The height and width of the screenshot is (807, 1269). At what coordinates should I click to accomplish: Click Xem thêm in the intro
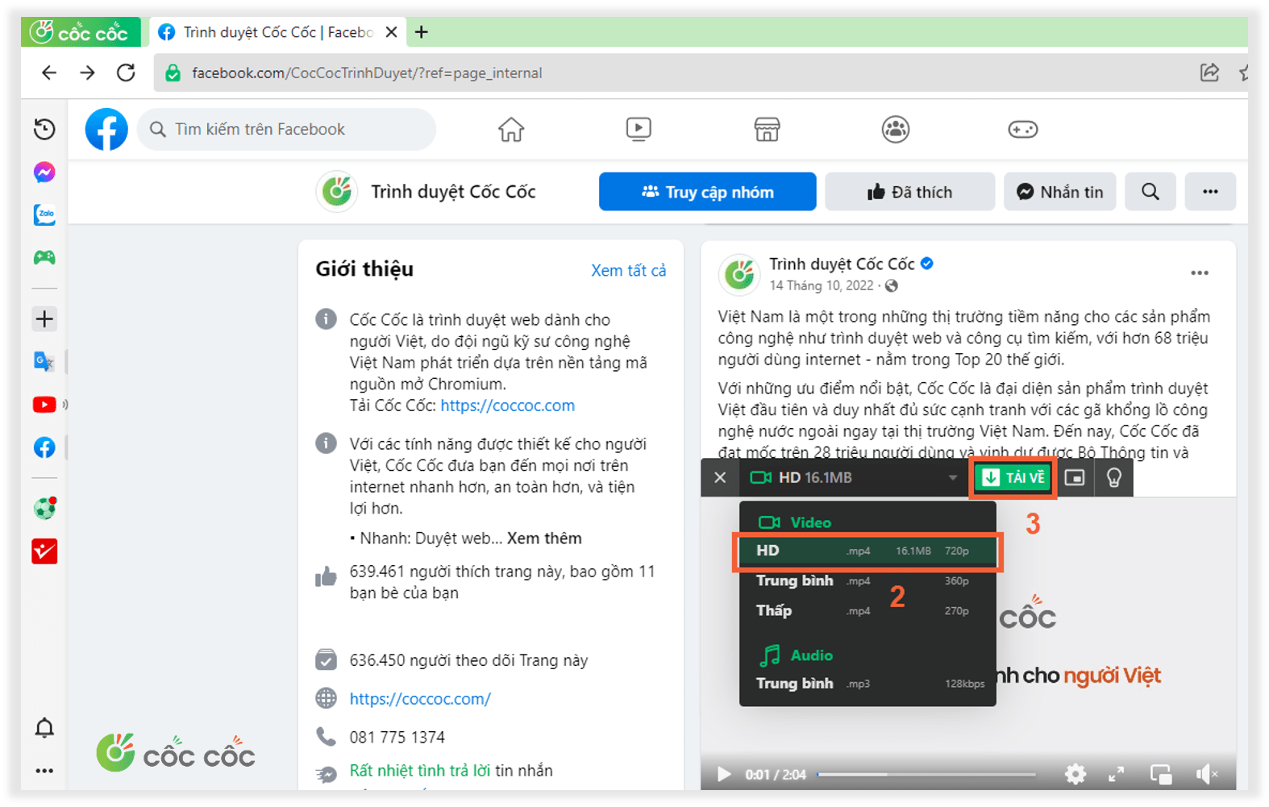click(544, 539)
